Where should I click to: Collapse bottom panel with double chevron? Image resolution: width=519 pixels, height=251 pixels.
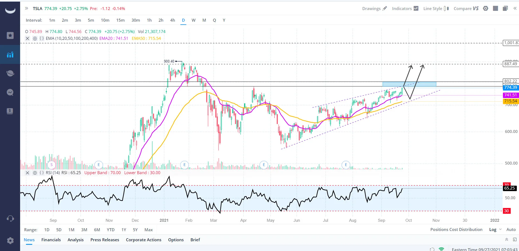[x=507, y=240]
